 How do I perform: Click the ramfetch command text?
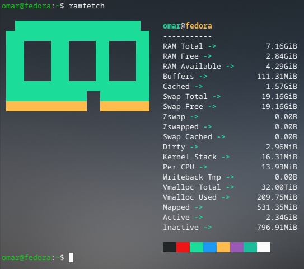pyautogui.click(x=87, y=6)
